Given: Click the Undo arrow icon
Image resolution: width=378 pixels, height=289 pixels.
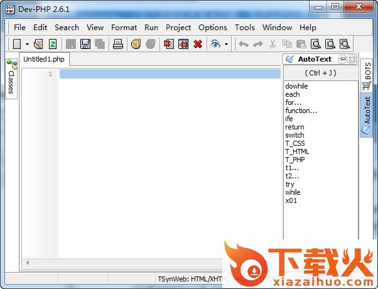Looking at the screenshot, I should [x=244, y=44].
